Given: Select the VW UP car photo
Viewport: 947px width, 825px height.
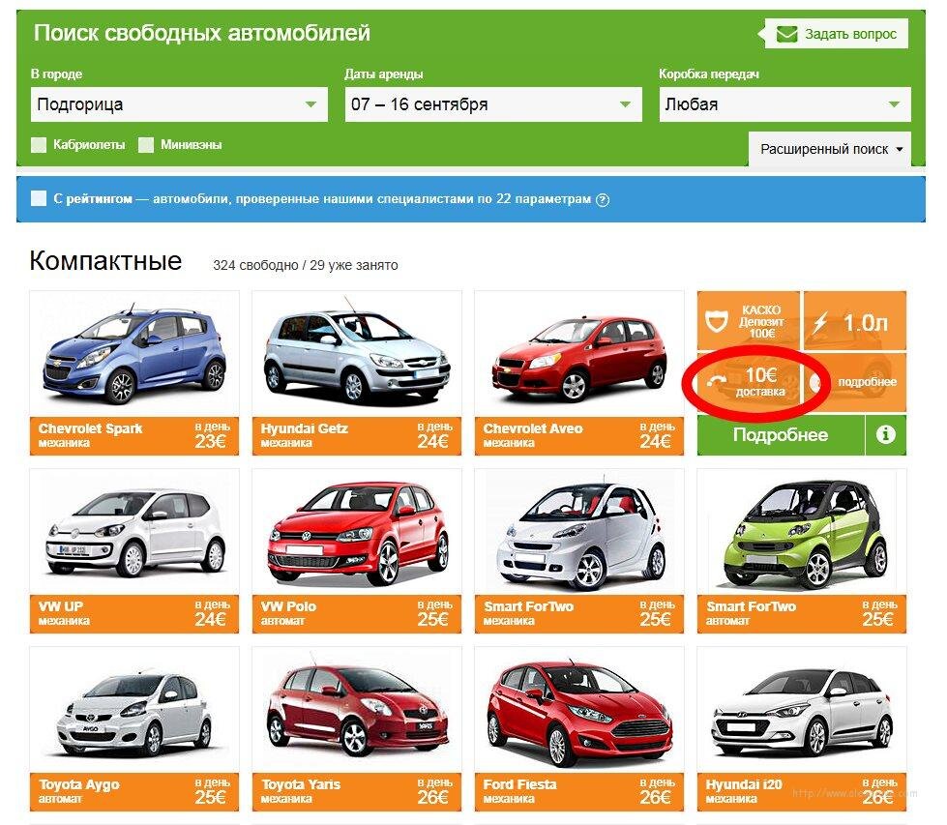Looking at the screenshot, I should [x=134, y=532].
